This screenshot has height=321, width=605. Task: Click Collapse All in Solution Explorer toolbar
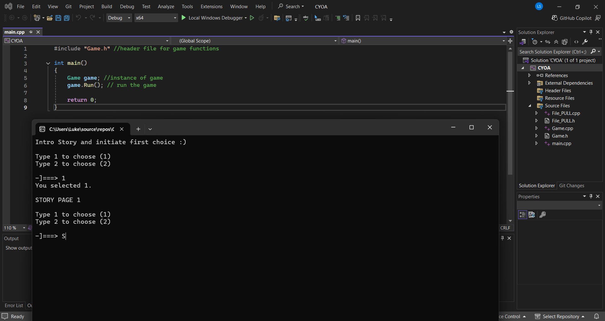click(x=556, y=42)
